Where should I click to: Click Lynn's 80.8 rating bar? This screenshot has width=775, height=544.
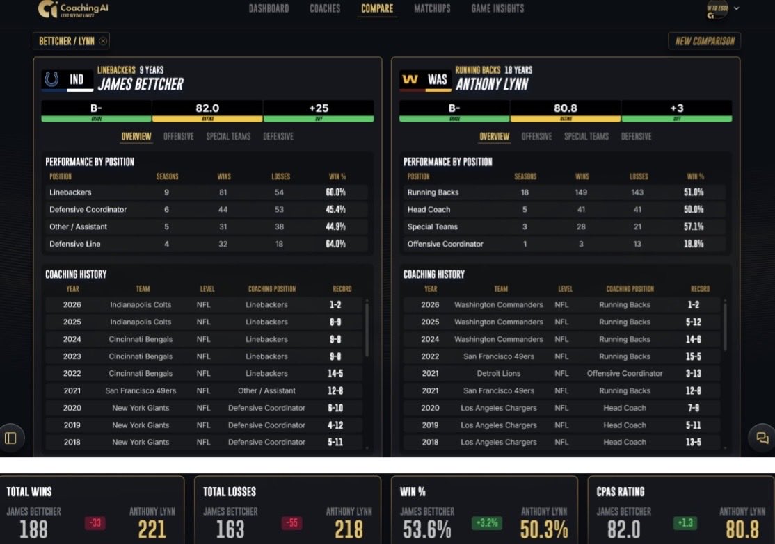click(x=565, y=111)
